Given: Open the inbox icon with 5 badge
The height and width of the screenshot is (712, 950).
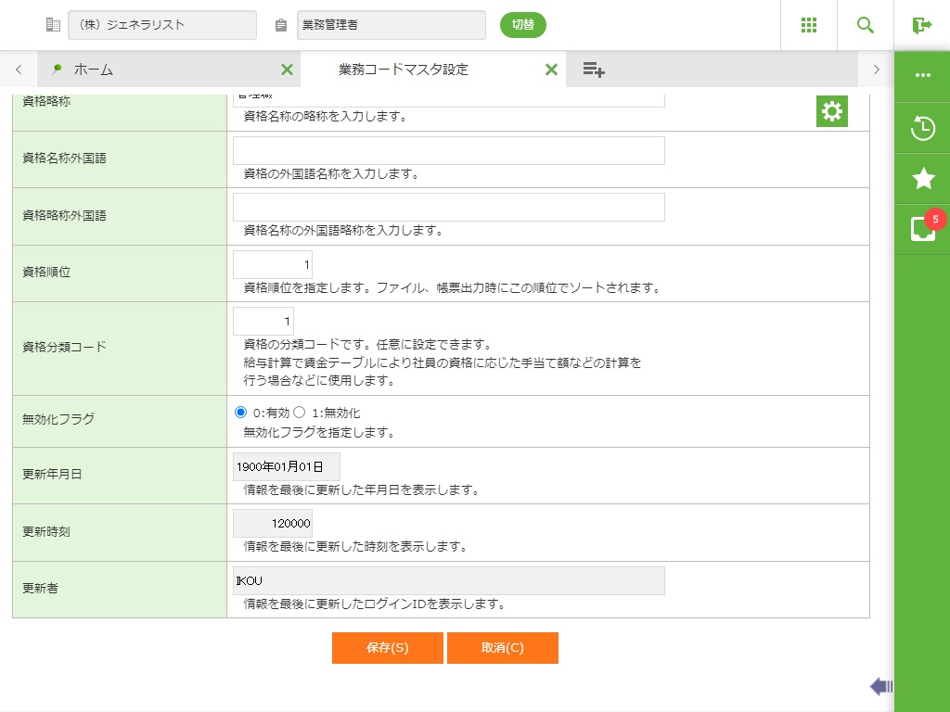Looking at the screenshot, I should (x=922, y=229).
